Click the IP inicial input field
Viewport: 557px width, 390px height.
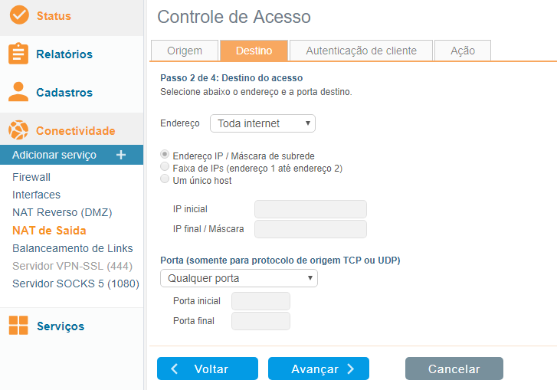pyautogui.click(x=310, y=209)
